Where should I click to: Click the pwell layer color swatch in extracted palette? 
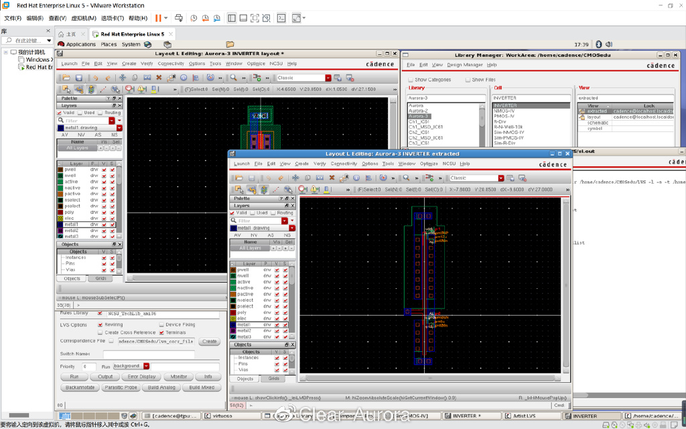[232, 270]
